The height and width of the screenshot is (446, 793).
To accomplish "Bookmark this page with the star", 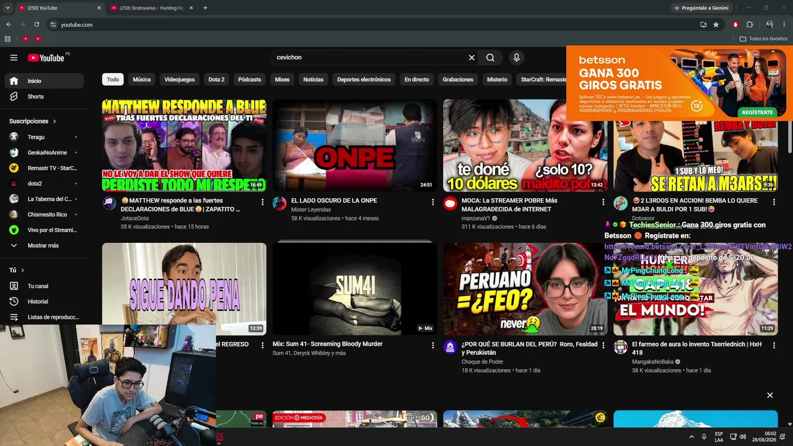I will pos(716,25).
